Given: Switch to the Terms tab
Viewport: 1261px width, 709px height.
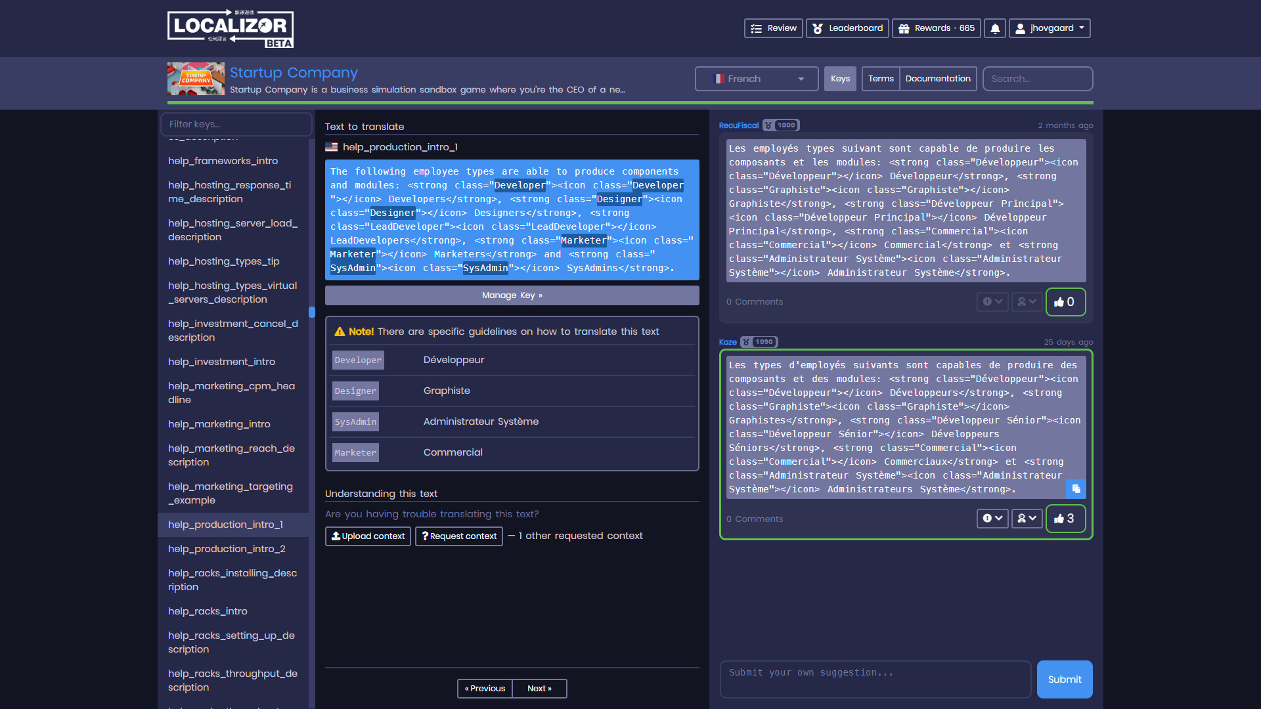Looking at the screenshot, I should (881, 79).
